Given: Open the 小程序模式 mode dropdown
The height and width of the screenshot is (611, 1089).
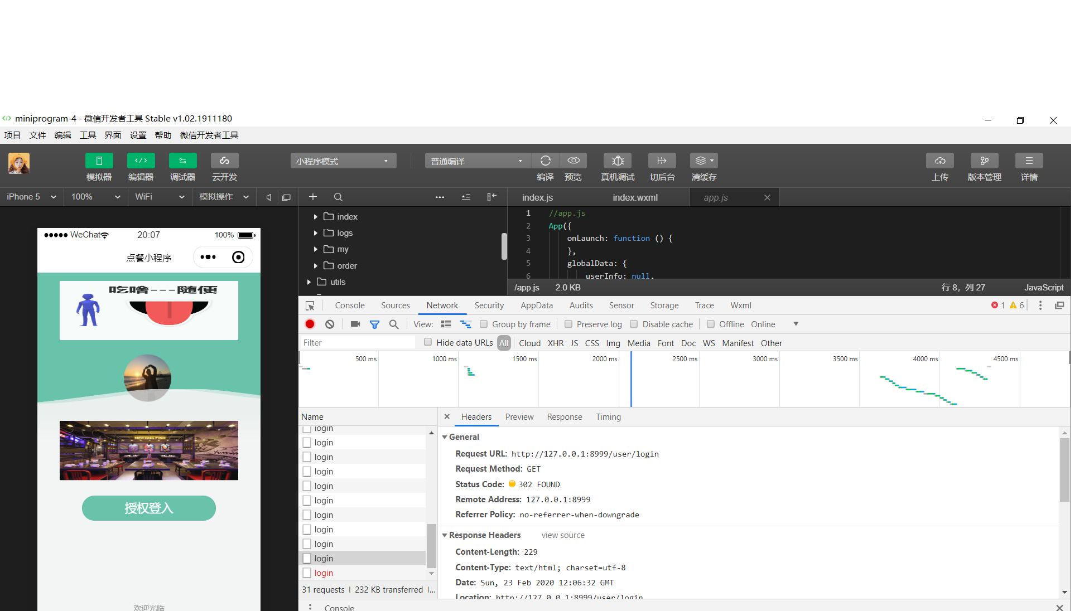Looking at the screenshot, I should (x=343, y=161).
